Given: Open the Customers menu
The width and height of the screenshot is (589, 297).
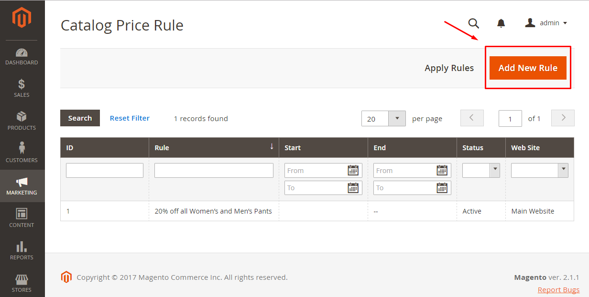Looking at the screenshot, I should pyautogui.click(x=22, y=153).
